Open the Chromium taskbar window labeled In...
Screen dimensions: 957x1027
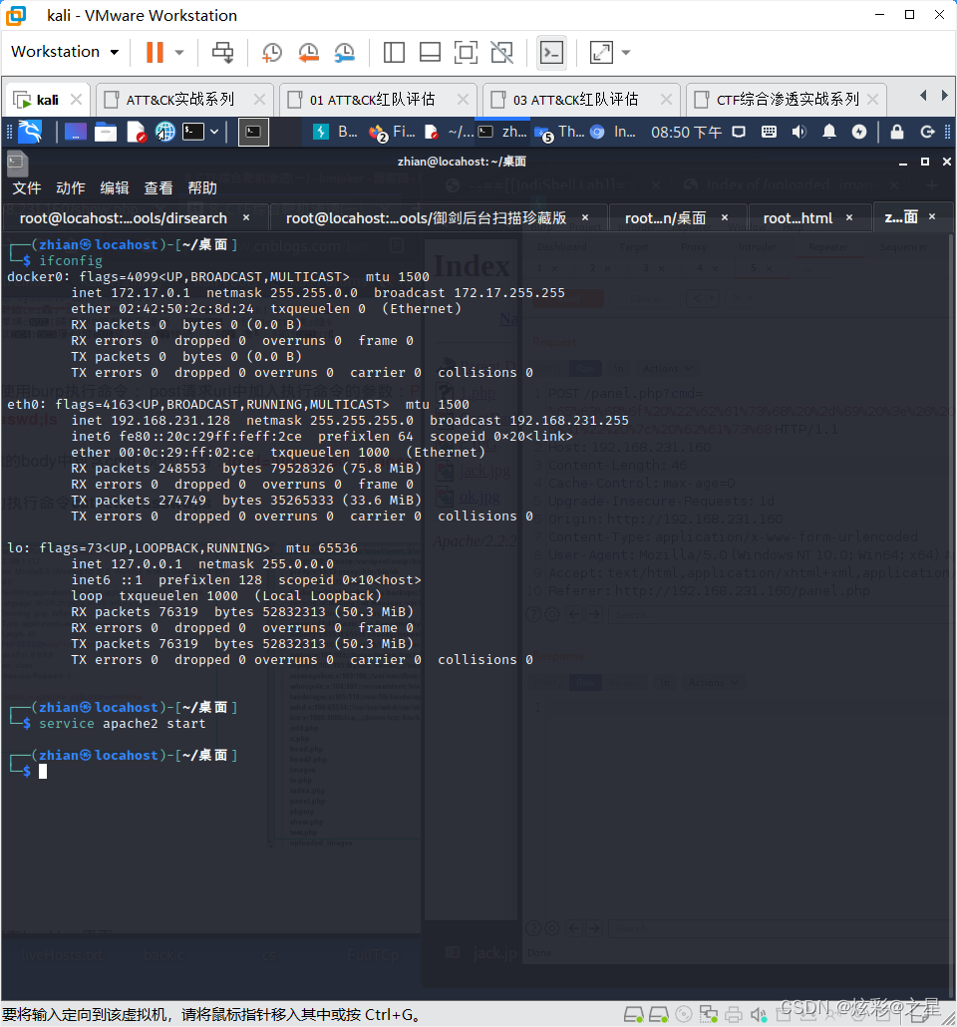pyautogui.click(x=613, y=133)
